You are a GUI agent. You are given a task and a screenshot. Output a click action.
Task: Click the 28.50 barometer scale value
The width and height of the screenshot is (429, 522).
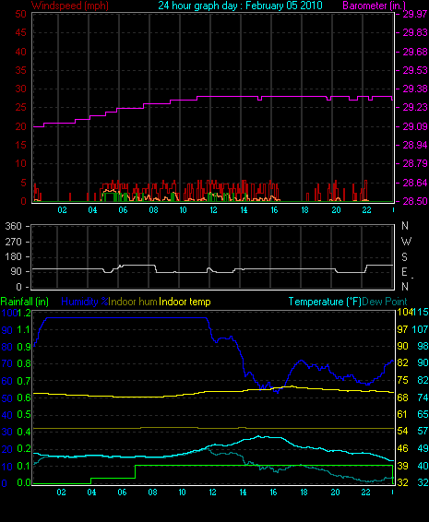tap(415, 201)
